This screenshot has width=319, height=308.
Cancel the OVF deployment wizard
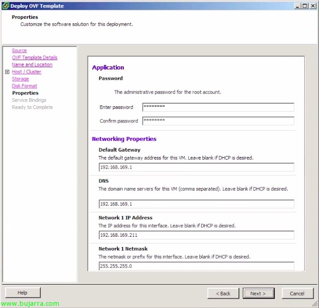(x=297, y=294)
